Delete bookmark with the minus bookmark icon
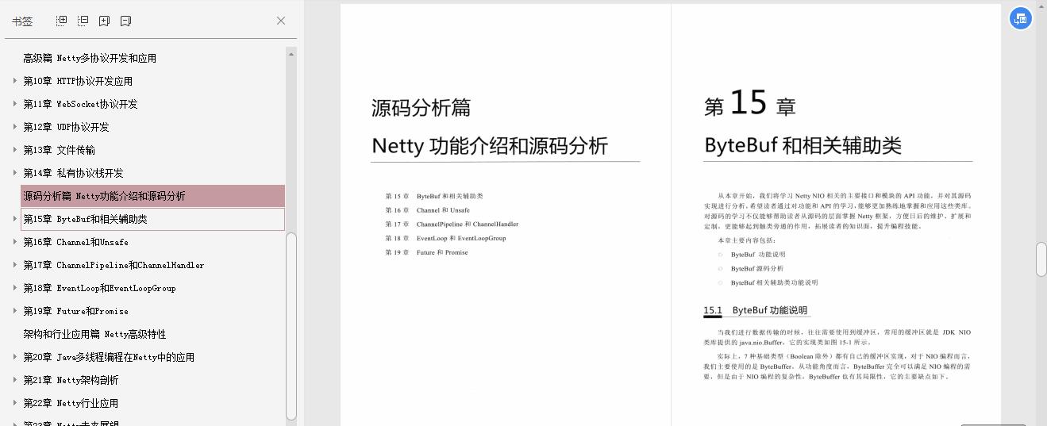Viewport: 1047px width, 426px height. click(125, 21)
